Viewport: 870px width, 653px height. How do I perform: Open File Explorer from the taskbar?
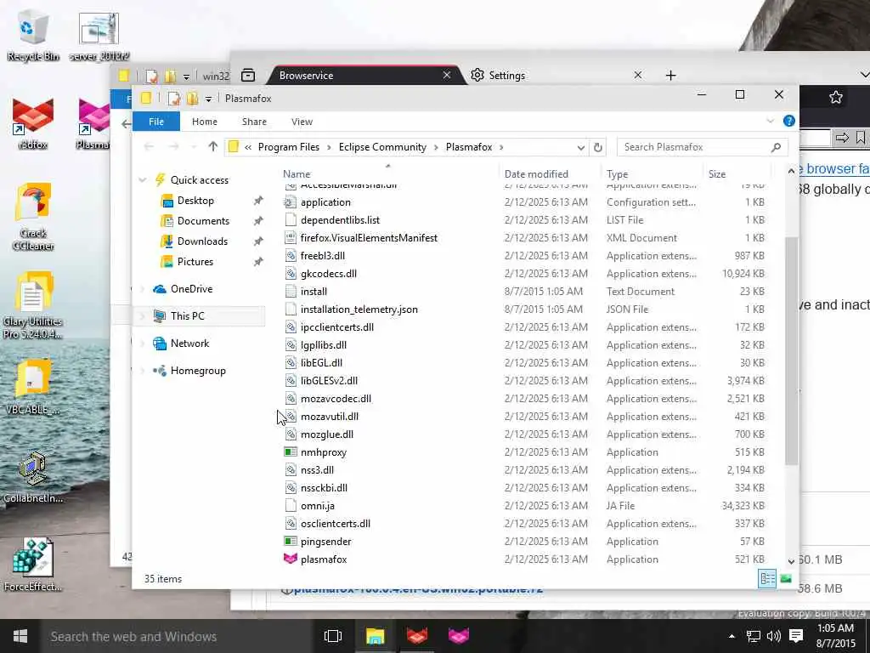coord(375,636)
